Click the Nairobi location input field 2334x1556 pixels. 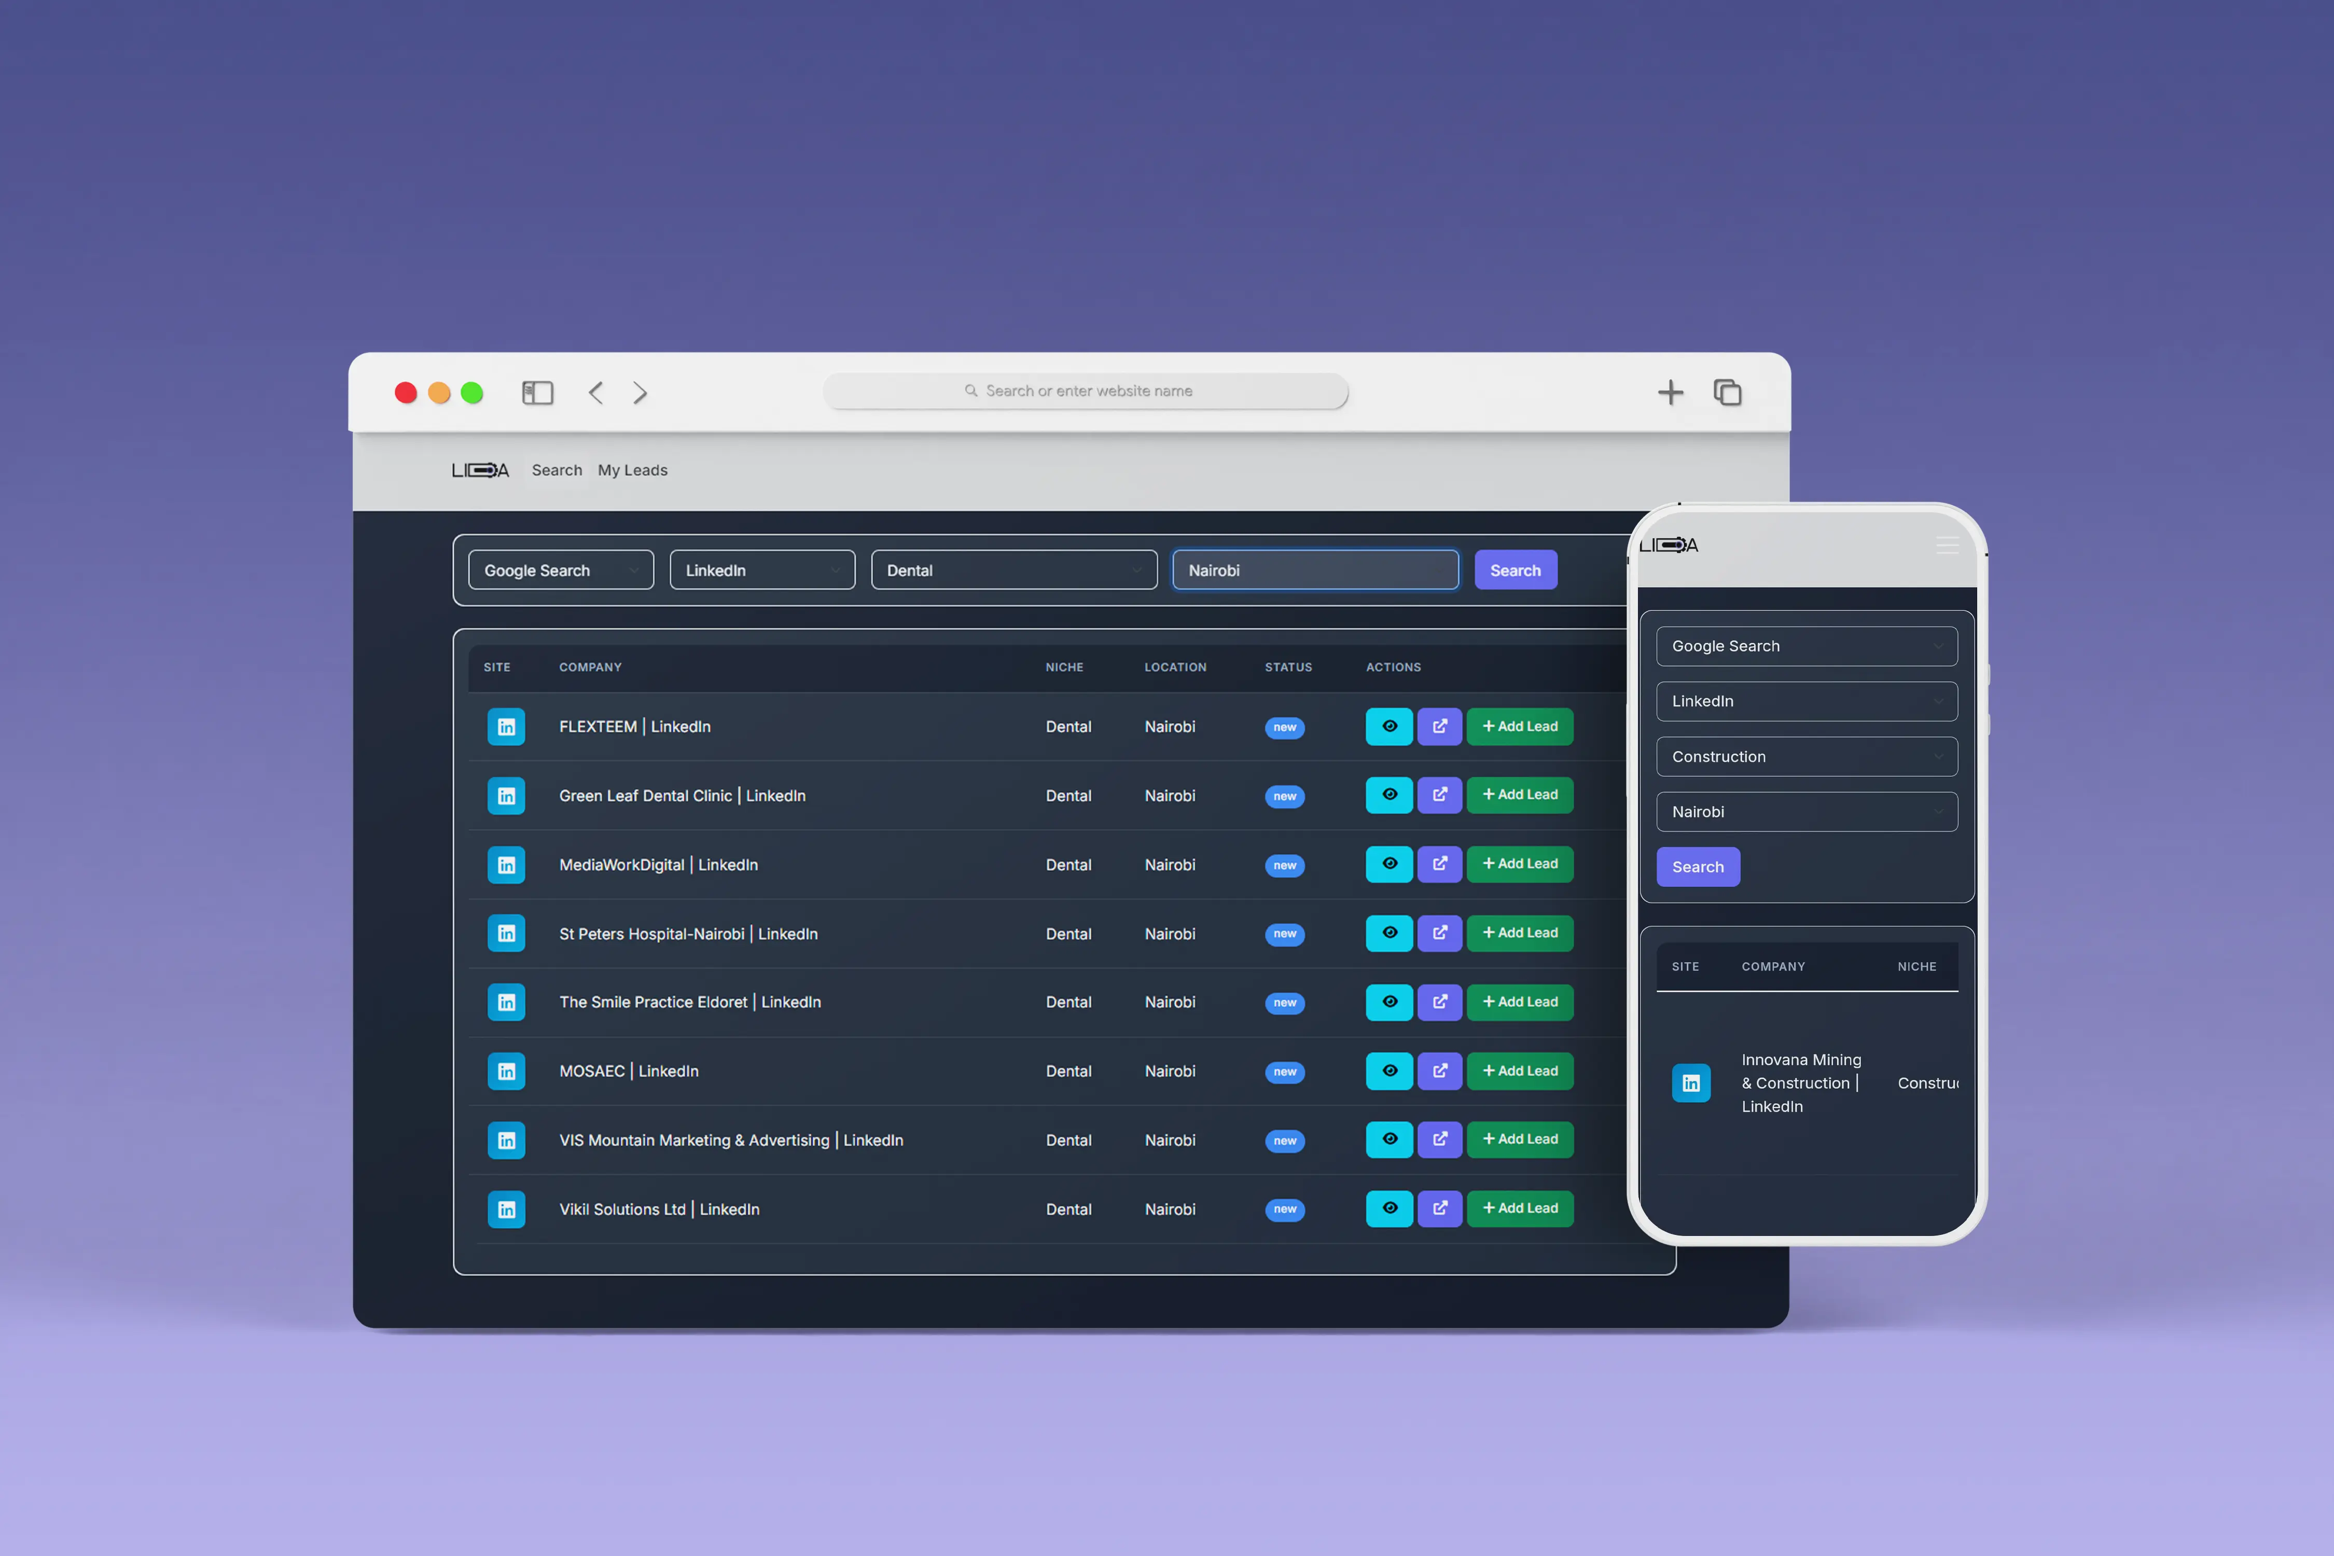tap(1315, 569)
